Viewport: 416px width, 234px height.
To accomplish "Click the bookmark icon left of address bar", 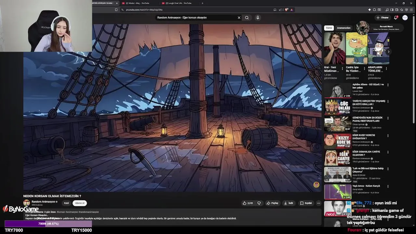I will (116, 10).
